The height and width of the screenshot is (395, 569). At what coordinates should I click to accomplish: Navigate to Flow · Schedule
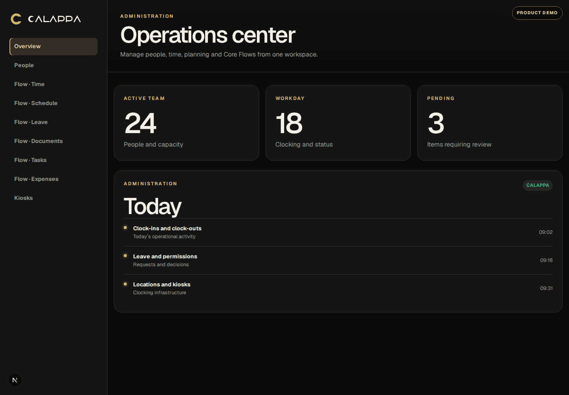click(53, 103)
